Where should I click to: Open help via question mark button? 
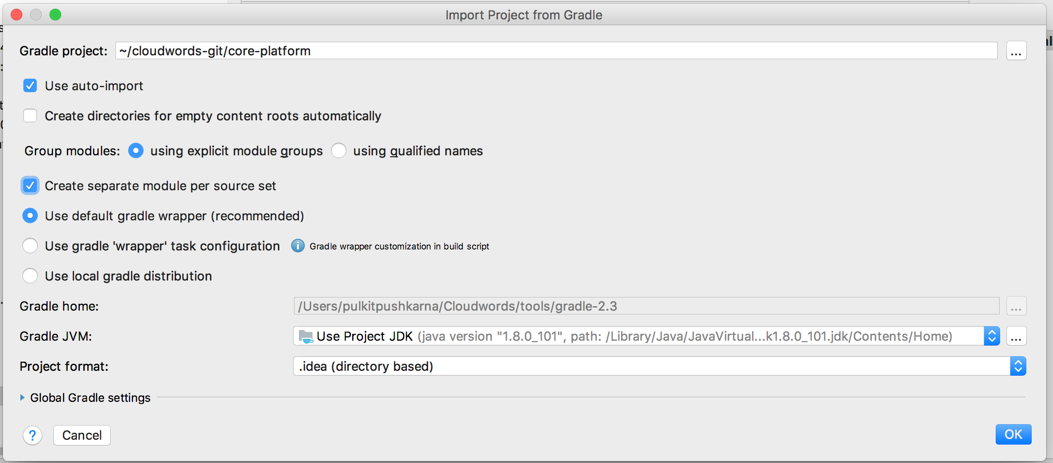point(33,435)
